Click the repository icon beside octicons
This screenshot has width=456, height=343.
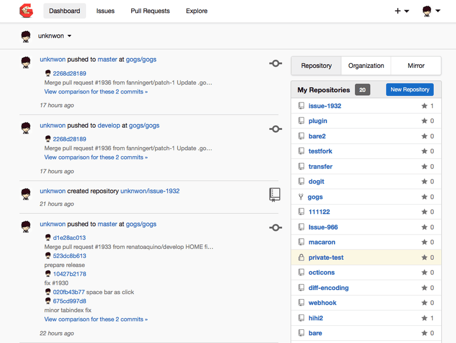[x=302, y=272]
